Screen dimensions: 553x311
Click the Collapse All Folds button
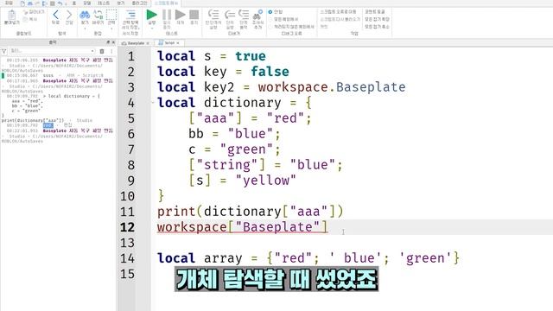click(377, 27)
